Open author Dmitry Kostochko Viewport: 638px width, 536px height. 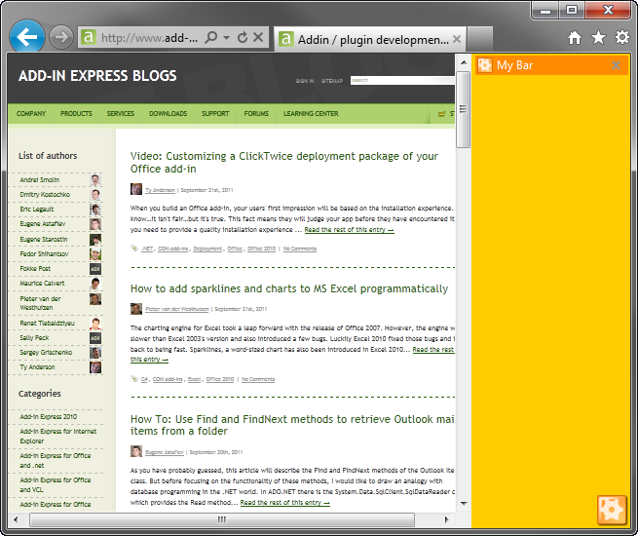click(x=45, y=195)
